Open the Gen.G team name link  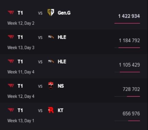(64, 13)
